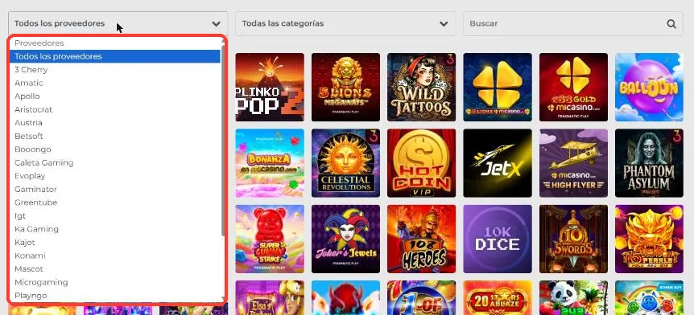This screenshot has height=315, width=694.
Task: Select Mascot from provider list
Action: click(114, 268)
